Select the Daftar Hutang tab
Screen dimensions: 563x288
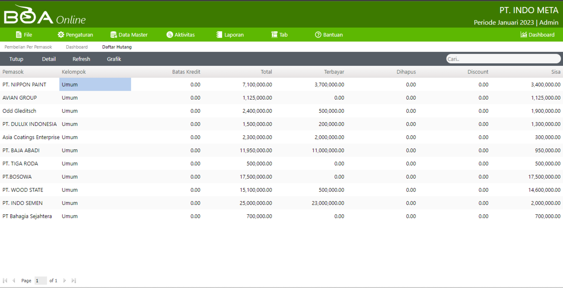tap(117, 47)
